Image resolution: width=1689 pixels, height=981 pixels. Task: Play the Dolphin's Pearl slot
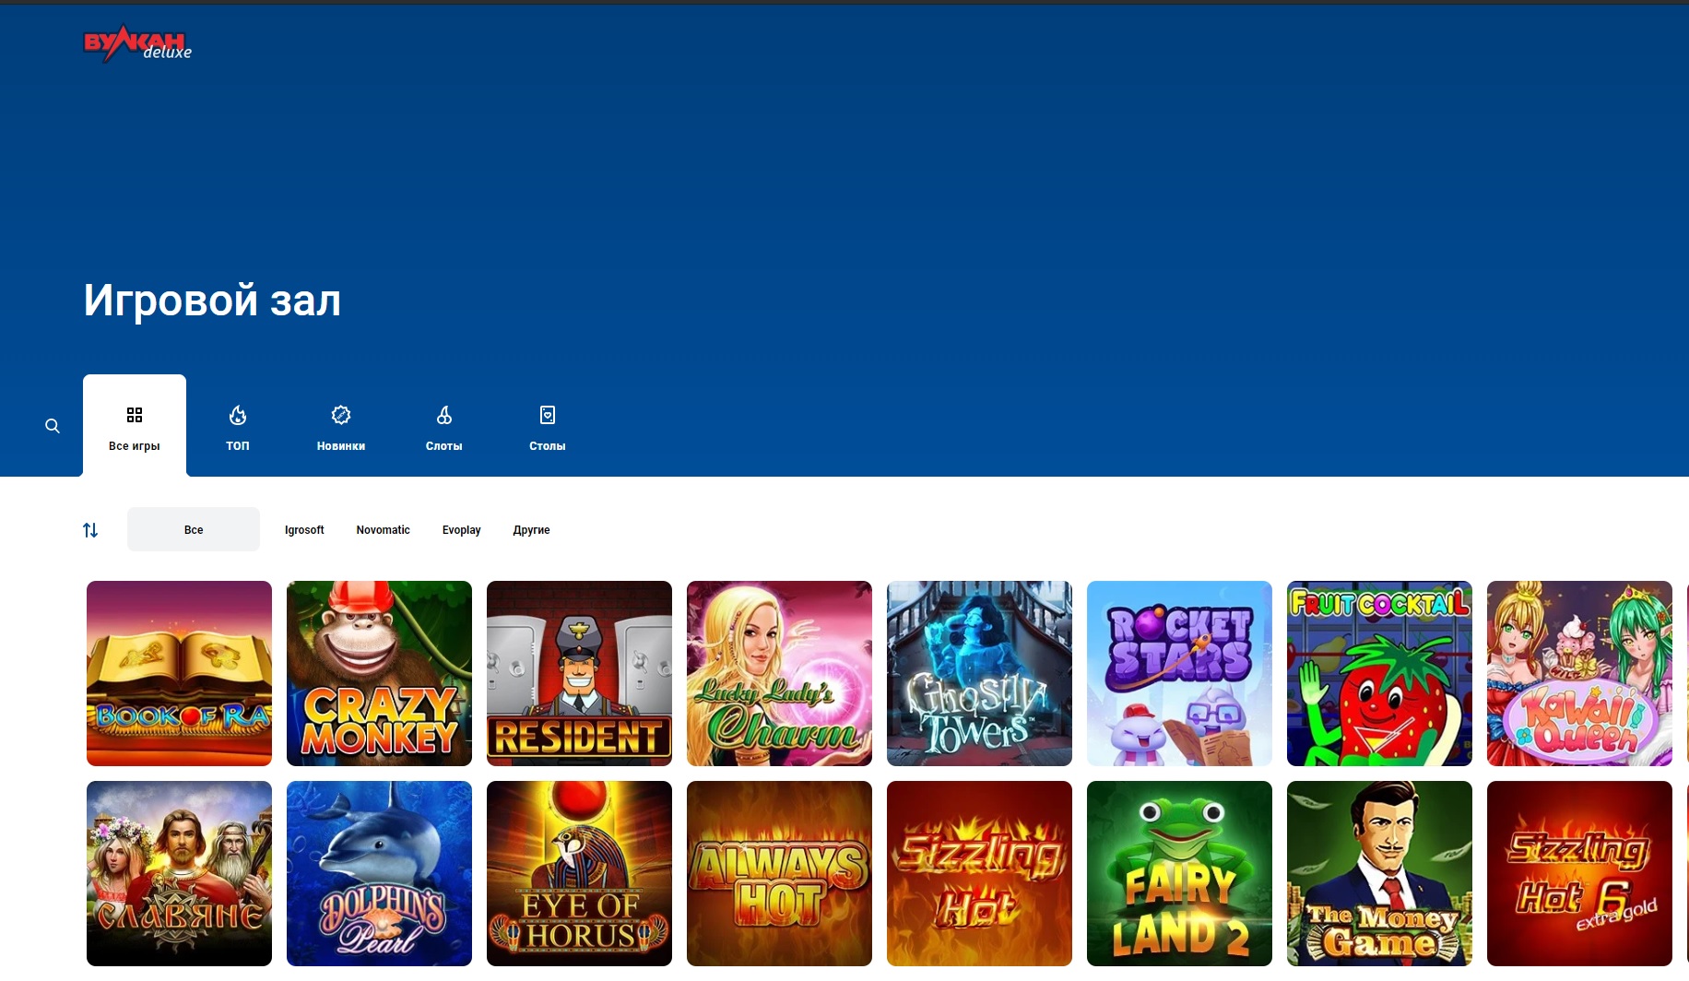tap(379, 873)
